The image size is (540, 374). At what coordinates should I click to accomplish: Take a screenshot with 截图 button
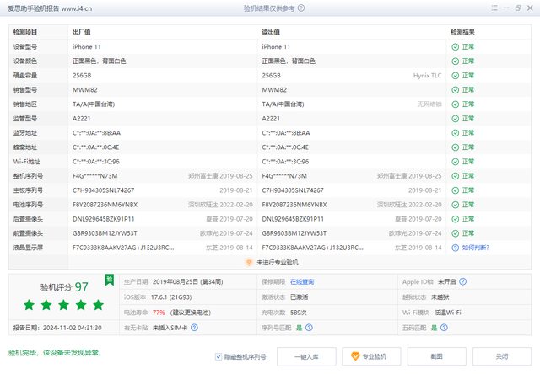[436, 356]
